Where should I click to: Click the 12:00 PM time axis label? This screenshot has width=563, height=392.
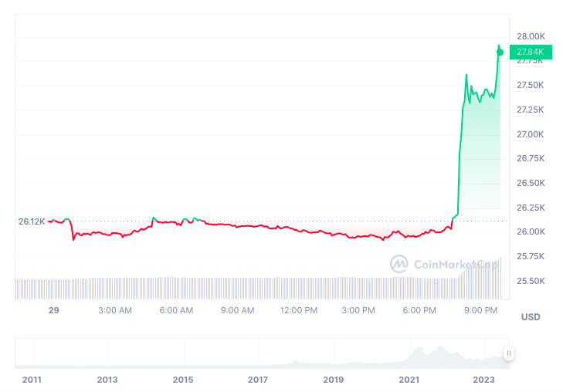click(x=298, y=310)
